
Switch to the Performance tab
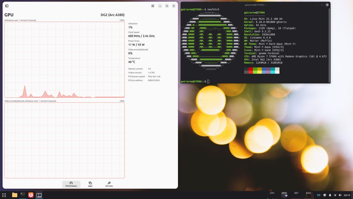pyautogui.click(x=71, y=184)
